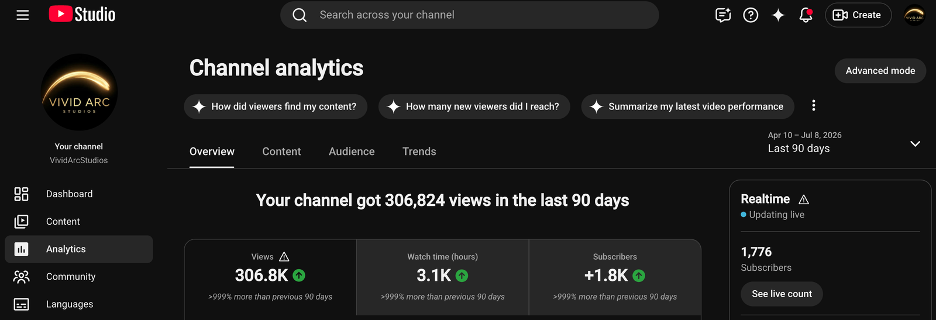Screen dimensions: 936x320
Task: Click the VividArcStudios channel name
Action: [x=79, y=160]
